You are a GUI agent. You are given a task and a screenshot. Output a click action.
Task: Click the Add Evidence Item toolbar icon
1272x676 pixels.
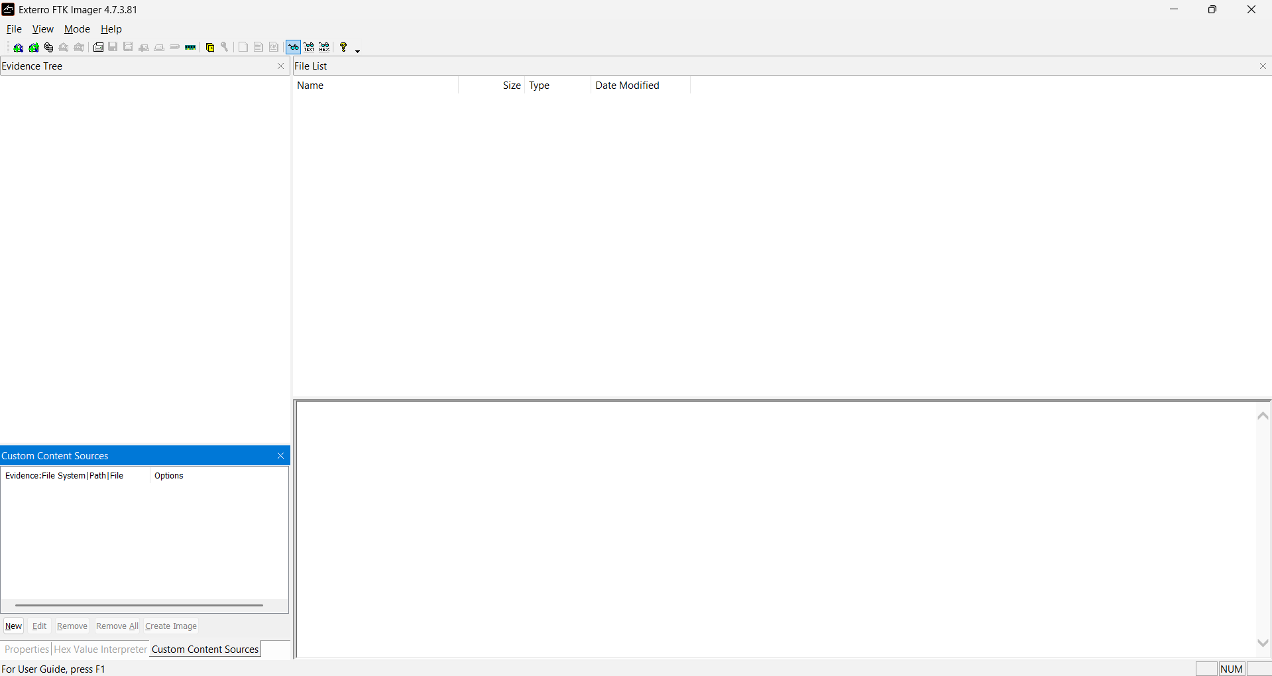tap(19, 47)
